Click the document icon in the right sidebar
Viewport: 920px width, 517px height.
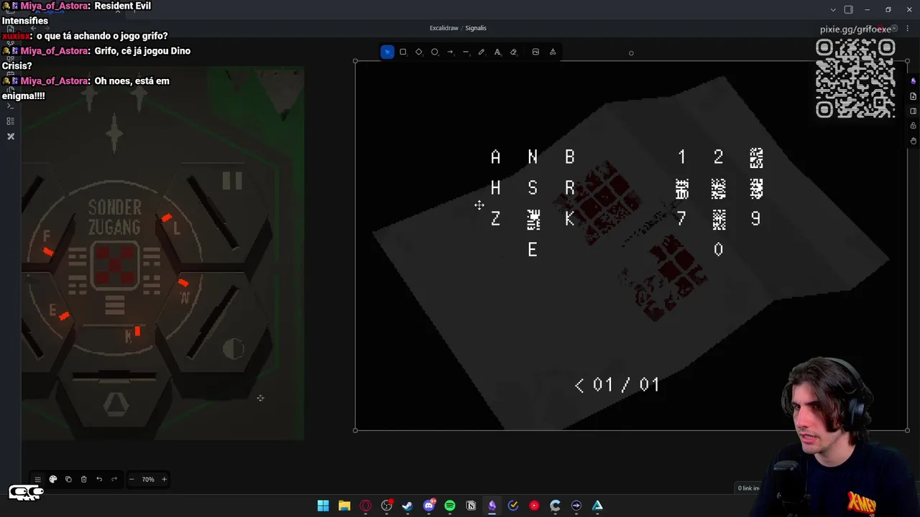point(913,96)
